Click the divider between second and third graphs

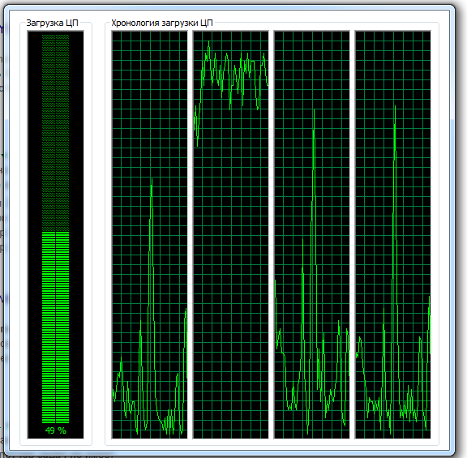[x=271, y=234]
